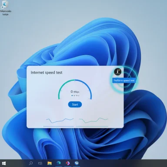Open Task View from the taskbar
Viewport: 167px width, 167px height.
tap(40, 164)
